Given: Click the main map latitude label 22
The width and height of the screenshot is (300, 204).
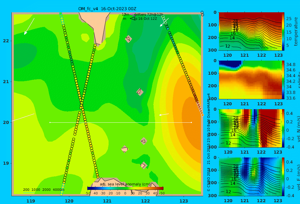Looking at the screenshot, I should click(x=6, y=41).
